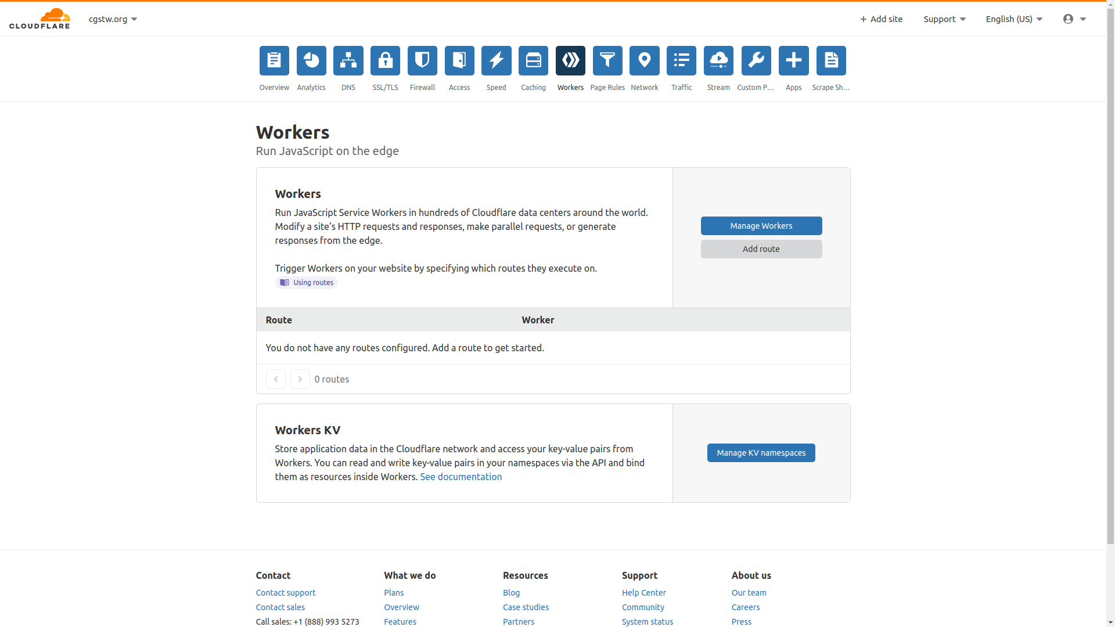Open the Page Rules funnel icon
This screenshot has width=1115, height=627.
[607, 61]
